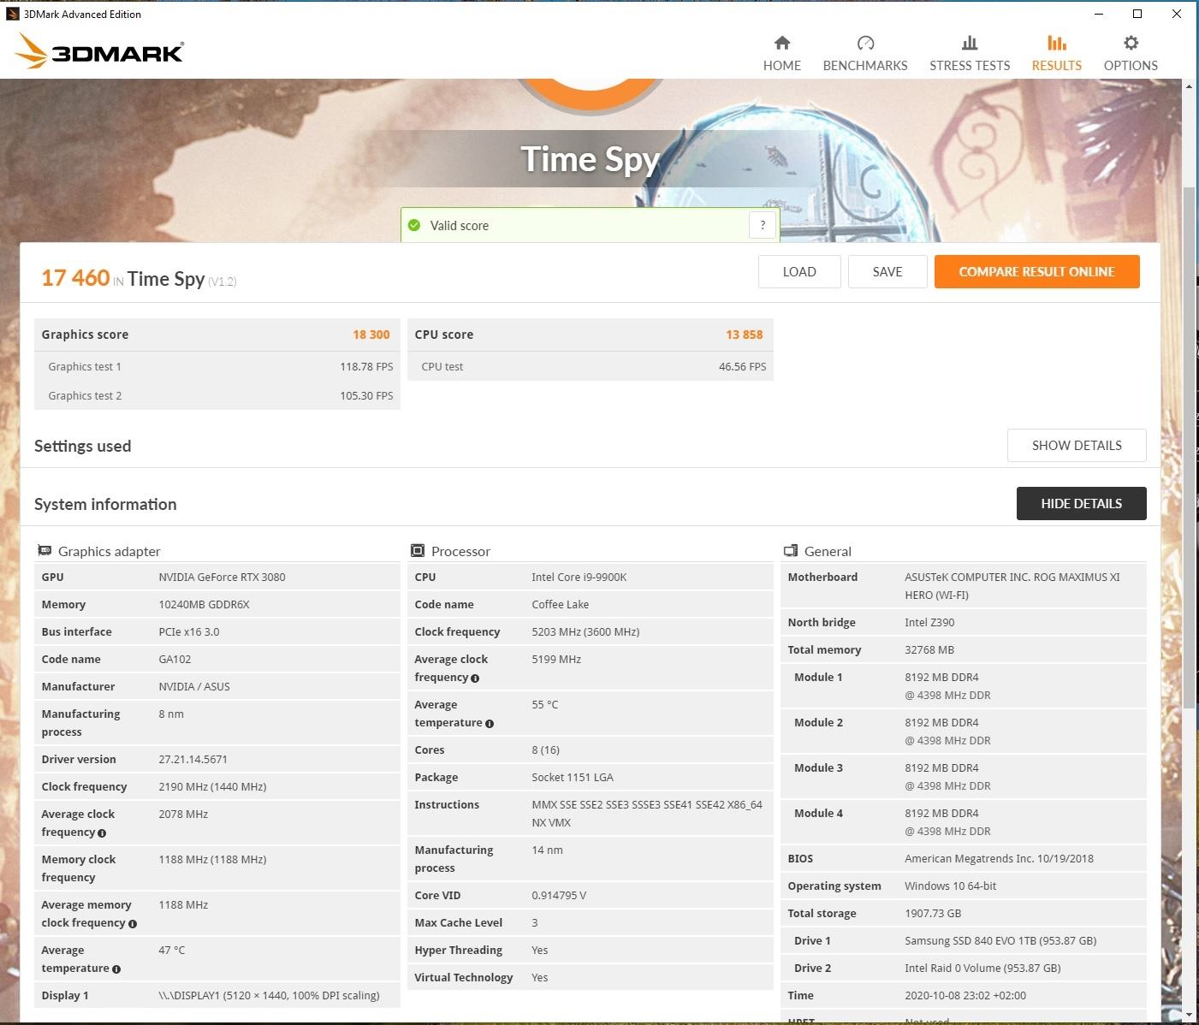Viewport: 1199px width, 1025px height.
Task: Click the 3DMark window title bar icon
Action: pyautogui.click(x=13, y=14)
